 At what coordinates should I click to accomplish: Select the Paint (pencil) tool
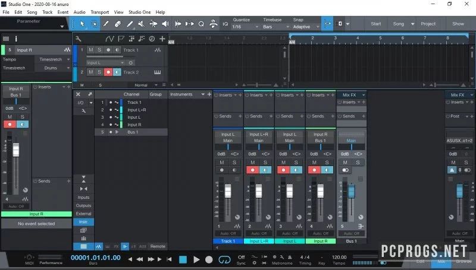pyautogui.click(x=130, y=24)
